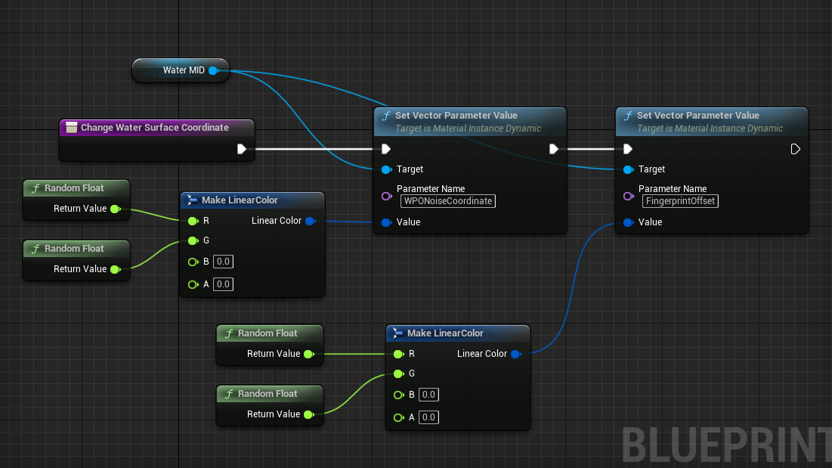Edit B value field of upper Make LinearColor
832x468 pixels.
pyautogui.click(x=224, y=262)
